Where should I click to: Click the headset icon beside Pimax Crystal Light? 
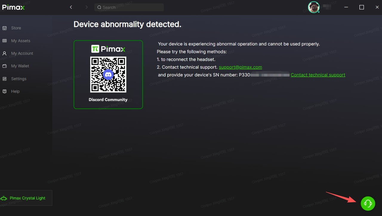pyautogui.click(x=4, y=198)
